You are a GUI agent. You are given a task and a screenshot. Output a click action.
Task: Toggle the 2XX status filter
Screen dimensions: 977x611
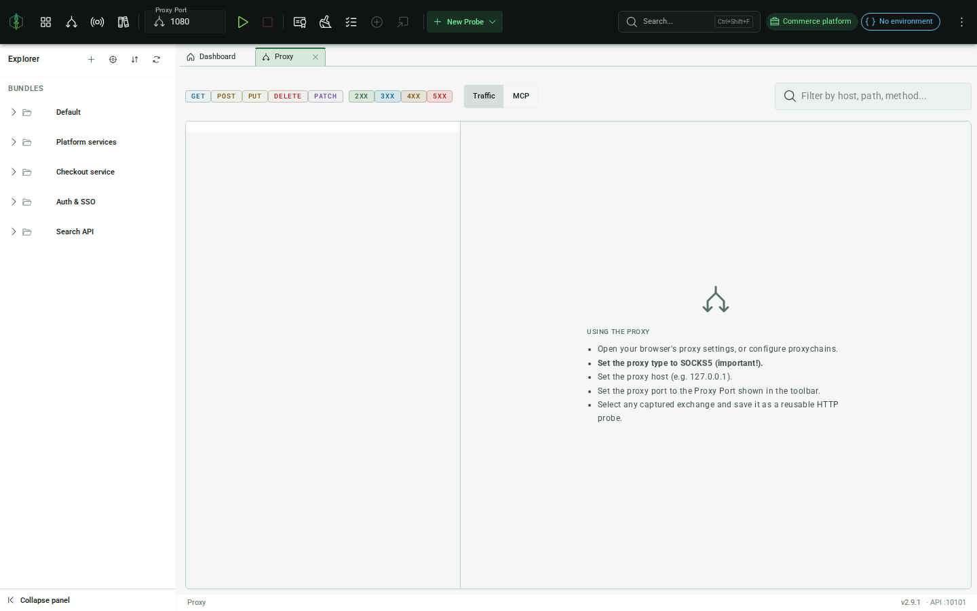[x=362, y=96]
